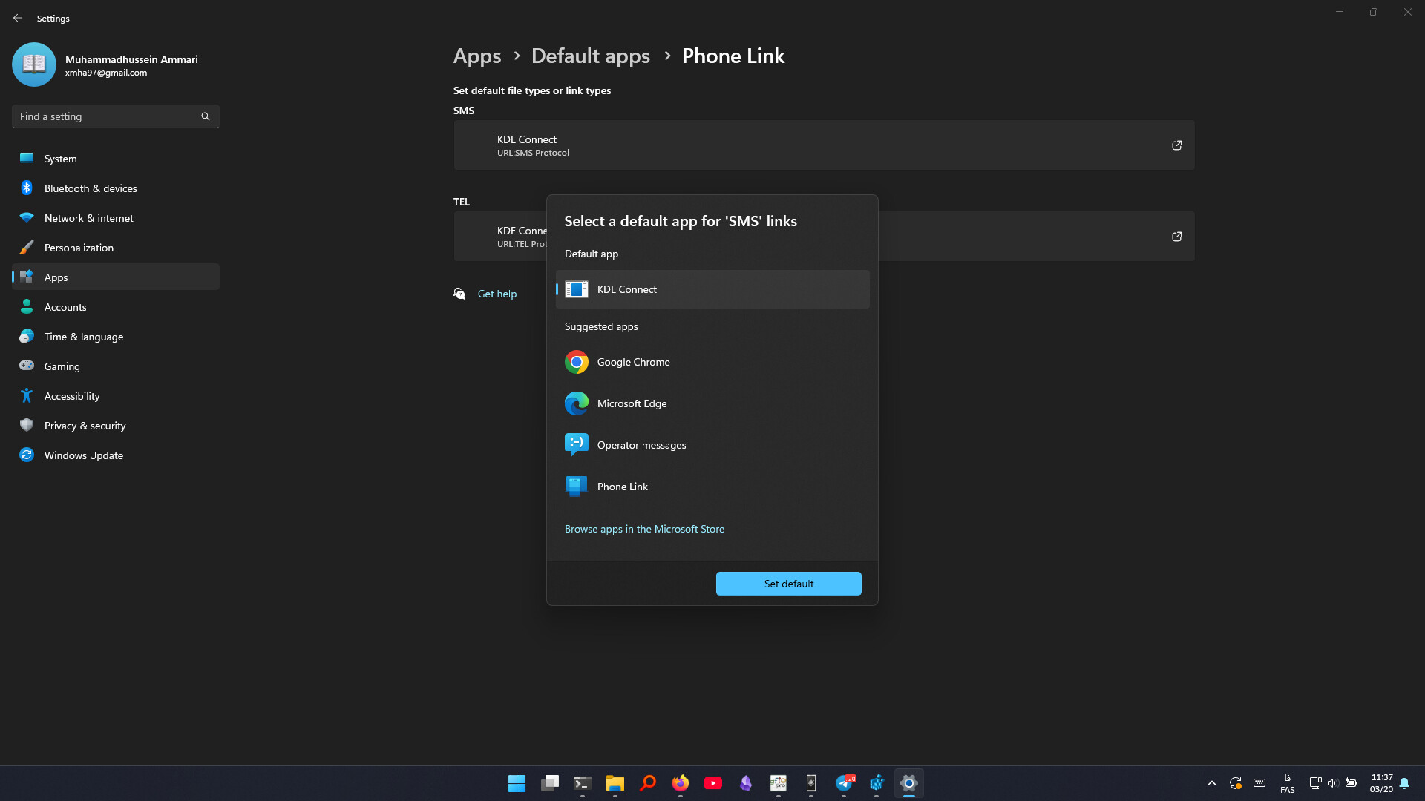Open the volume control in tray

(1332, 783)
